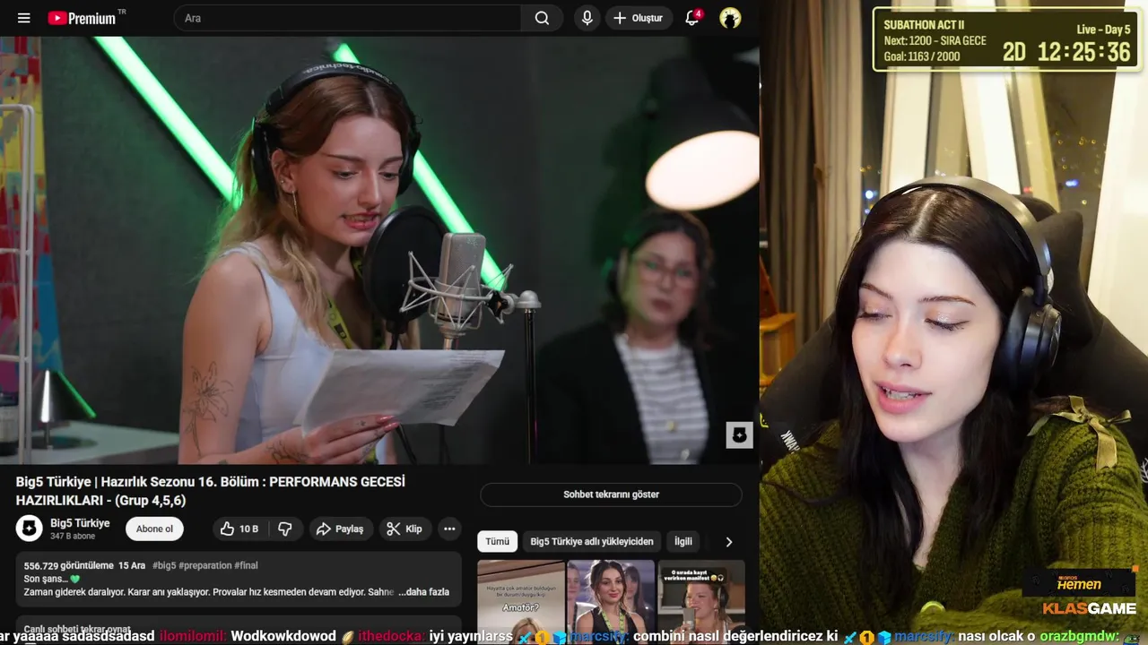This screenshot has height=645, width=1148.
Task: Start voice search with microphone icon
Action: (587, 18)
